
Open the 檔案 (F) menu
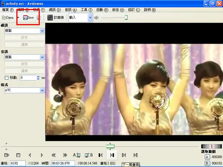[8, 10]
